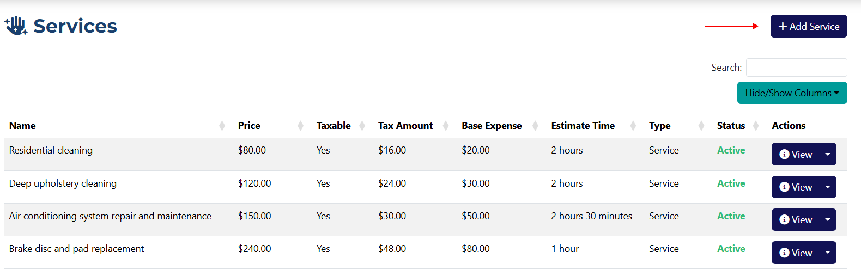Click the Add Service button

pos(808,26)
